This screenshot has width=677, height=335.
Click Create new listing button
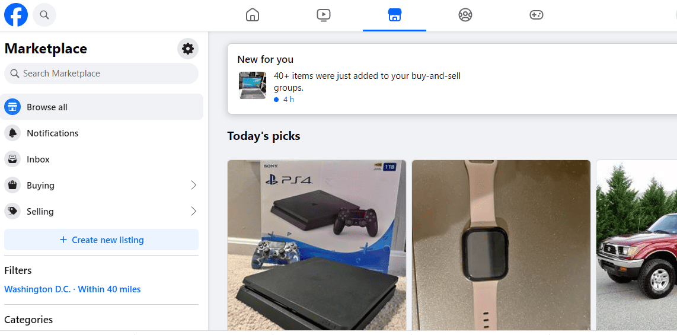pyautogui.click(x=101, y=240)
